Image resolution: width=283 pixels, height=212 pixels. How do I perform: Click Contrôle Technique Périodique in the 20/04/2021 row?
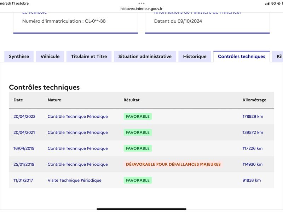point(77,132)
